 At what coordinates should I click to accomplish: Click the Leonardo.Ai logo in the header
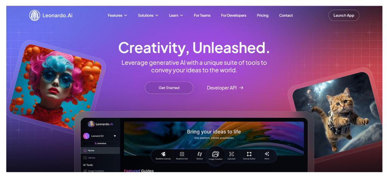[51, 15]
